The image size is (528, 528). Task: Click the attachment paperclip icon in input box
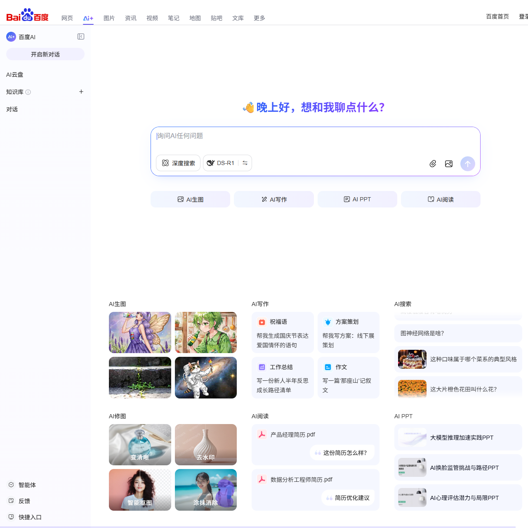[433, 163]
